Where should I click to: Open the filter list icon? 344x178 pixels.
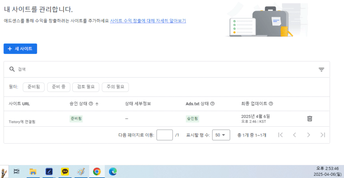click(321, 70)
